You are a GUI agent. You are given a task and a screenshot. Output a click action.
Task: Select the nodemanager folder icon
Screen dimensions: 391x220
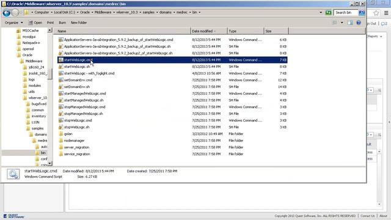tap(61, 141)
